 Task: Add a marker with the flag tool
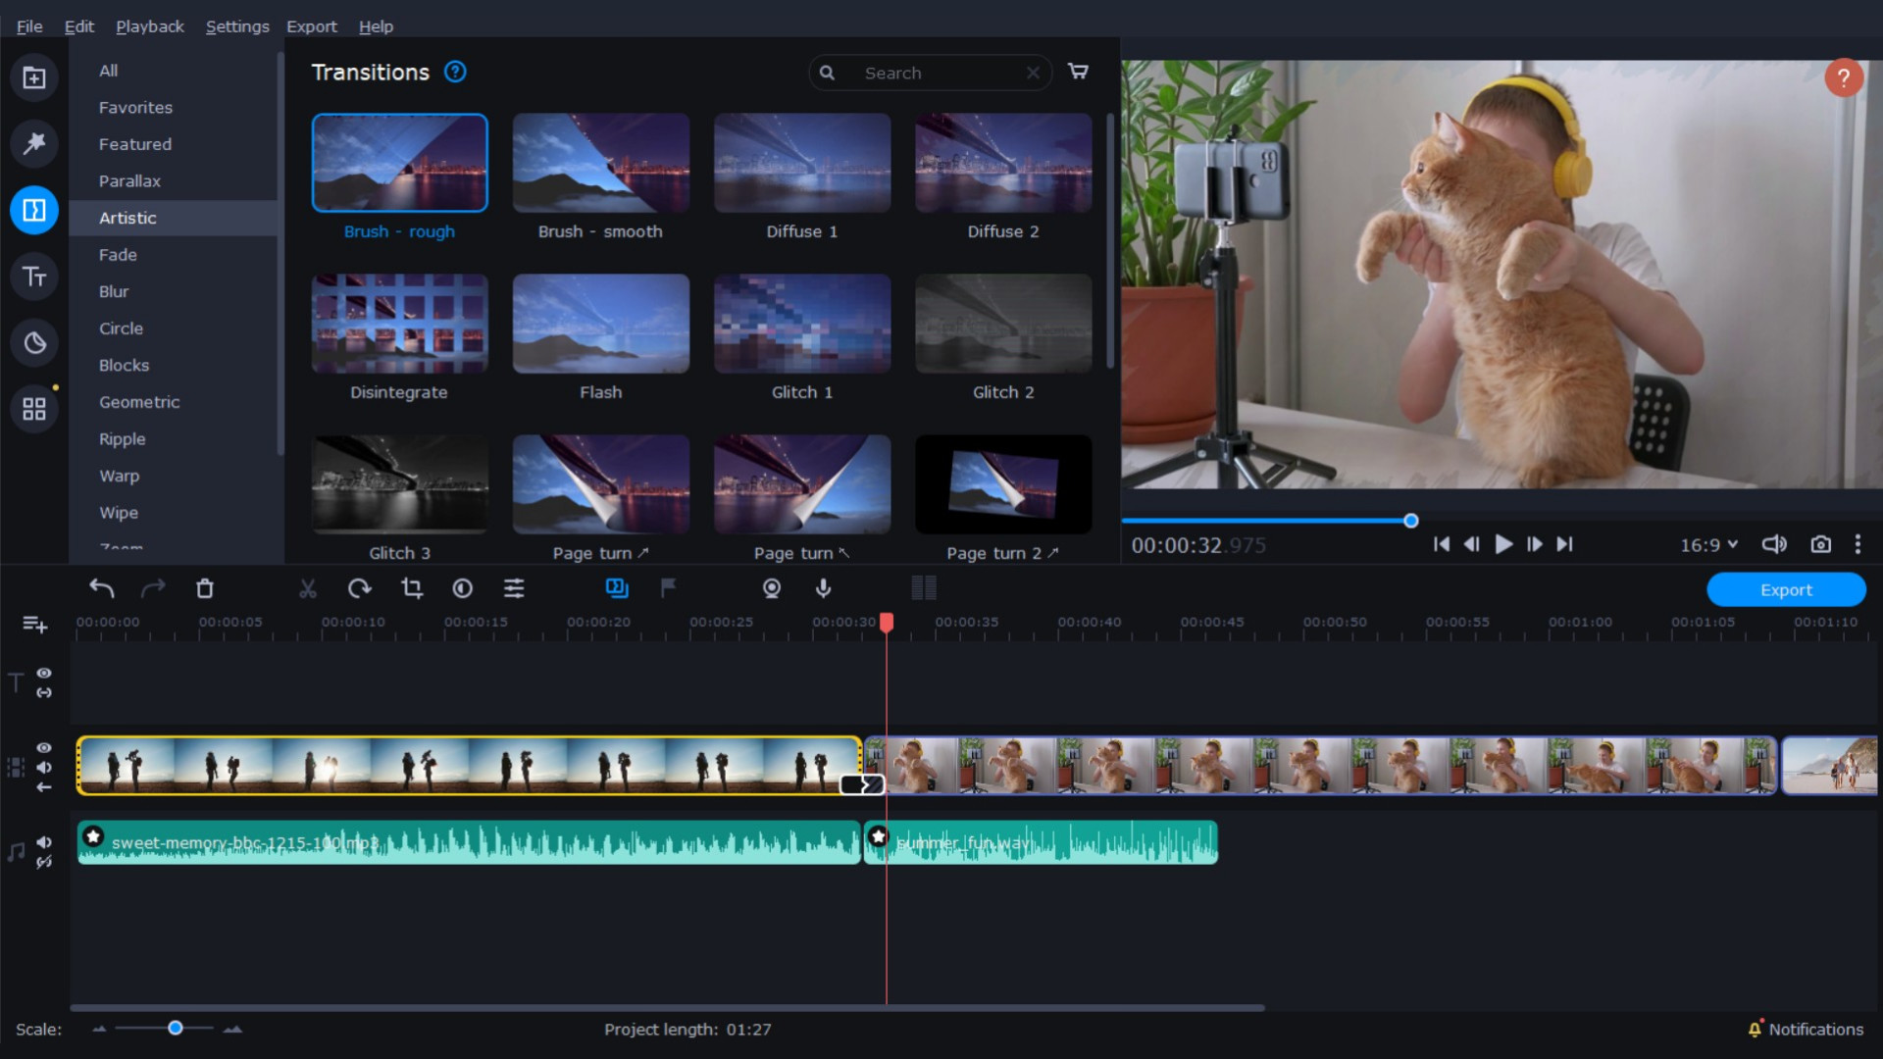point(667,588)
